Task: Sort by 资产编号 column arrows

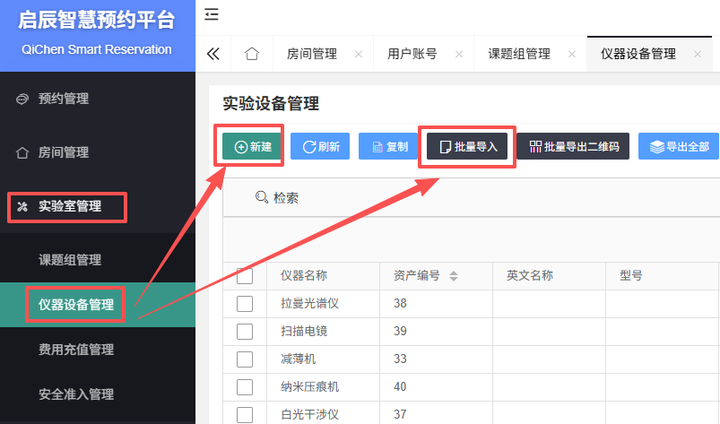Action: tap(454, 276)
